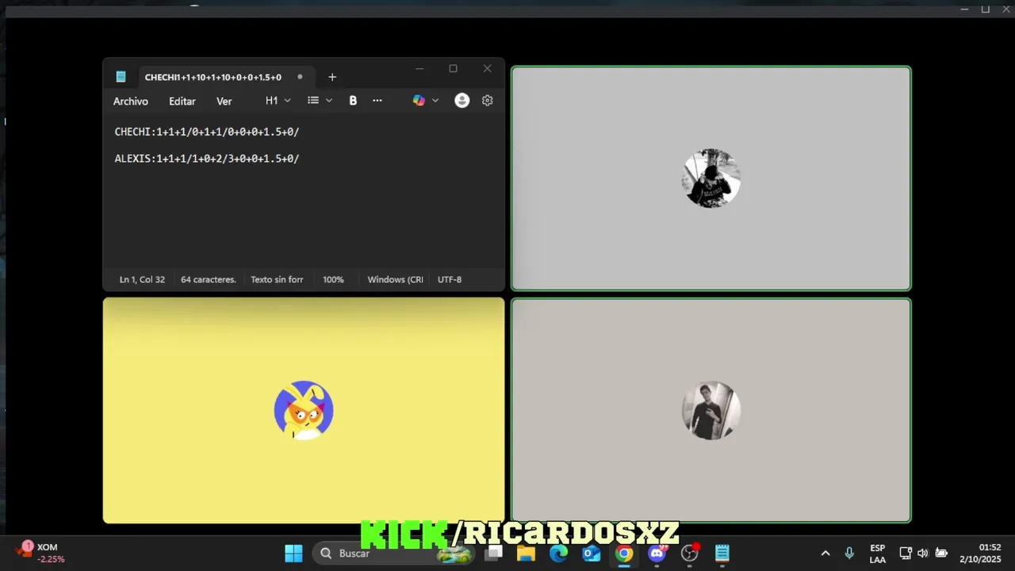Switch to Notepad via taskbar icon
This screenshot has width=1015, height=571.
coord(722,554)
